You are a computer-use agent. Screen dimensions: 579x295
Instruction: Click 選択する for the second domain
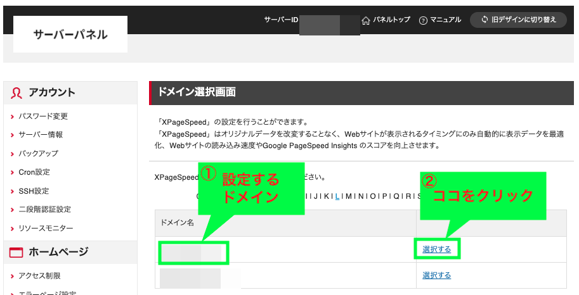(437, 275)
